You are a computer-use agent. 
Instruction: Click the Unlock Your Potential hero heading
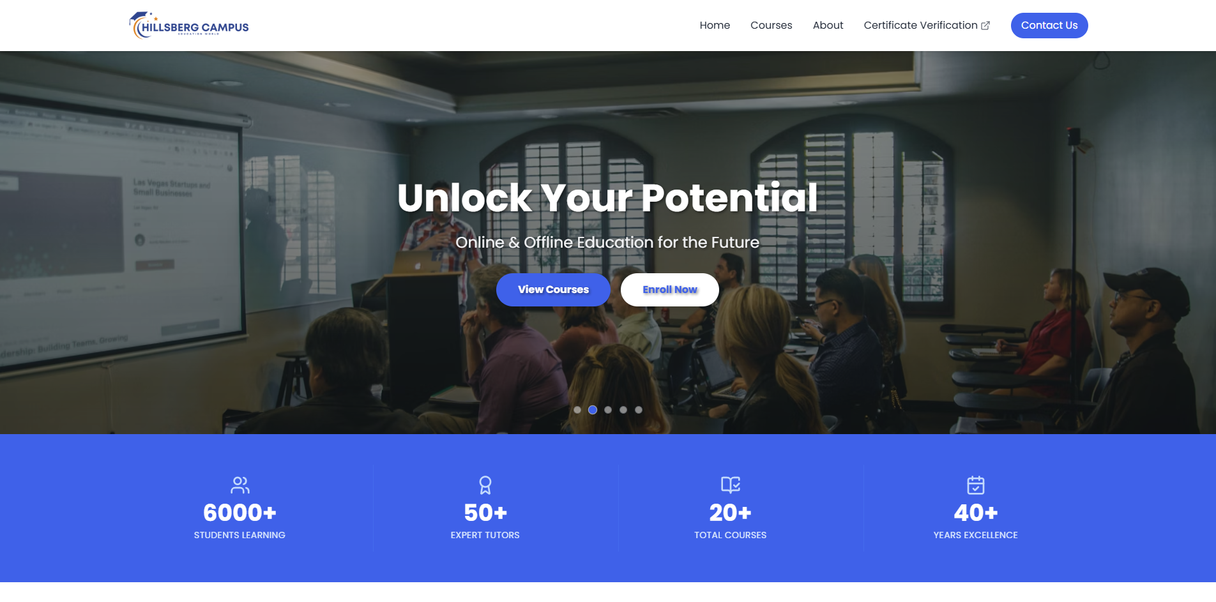(607, 197)
